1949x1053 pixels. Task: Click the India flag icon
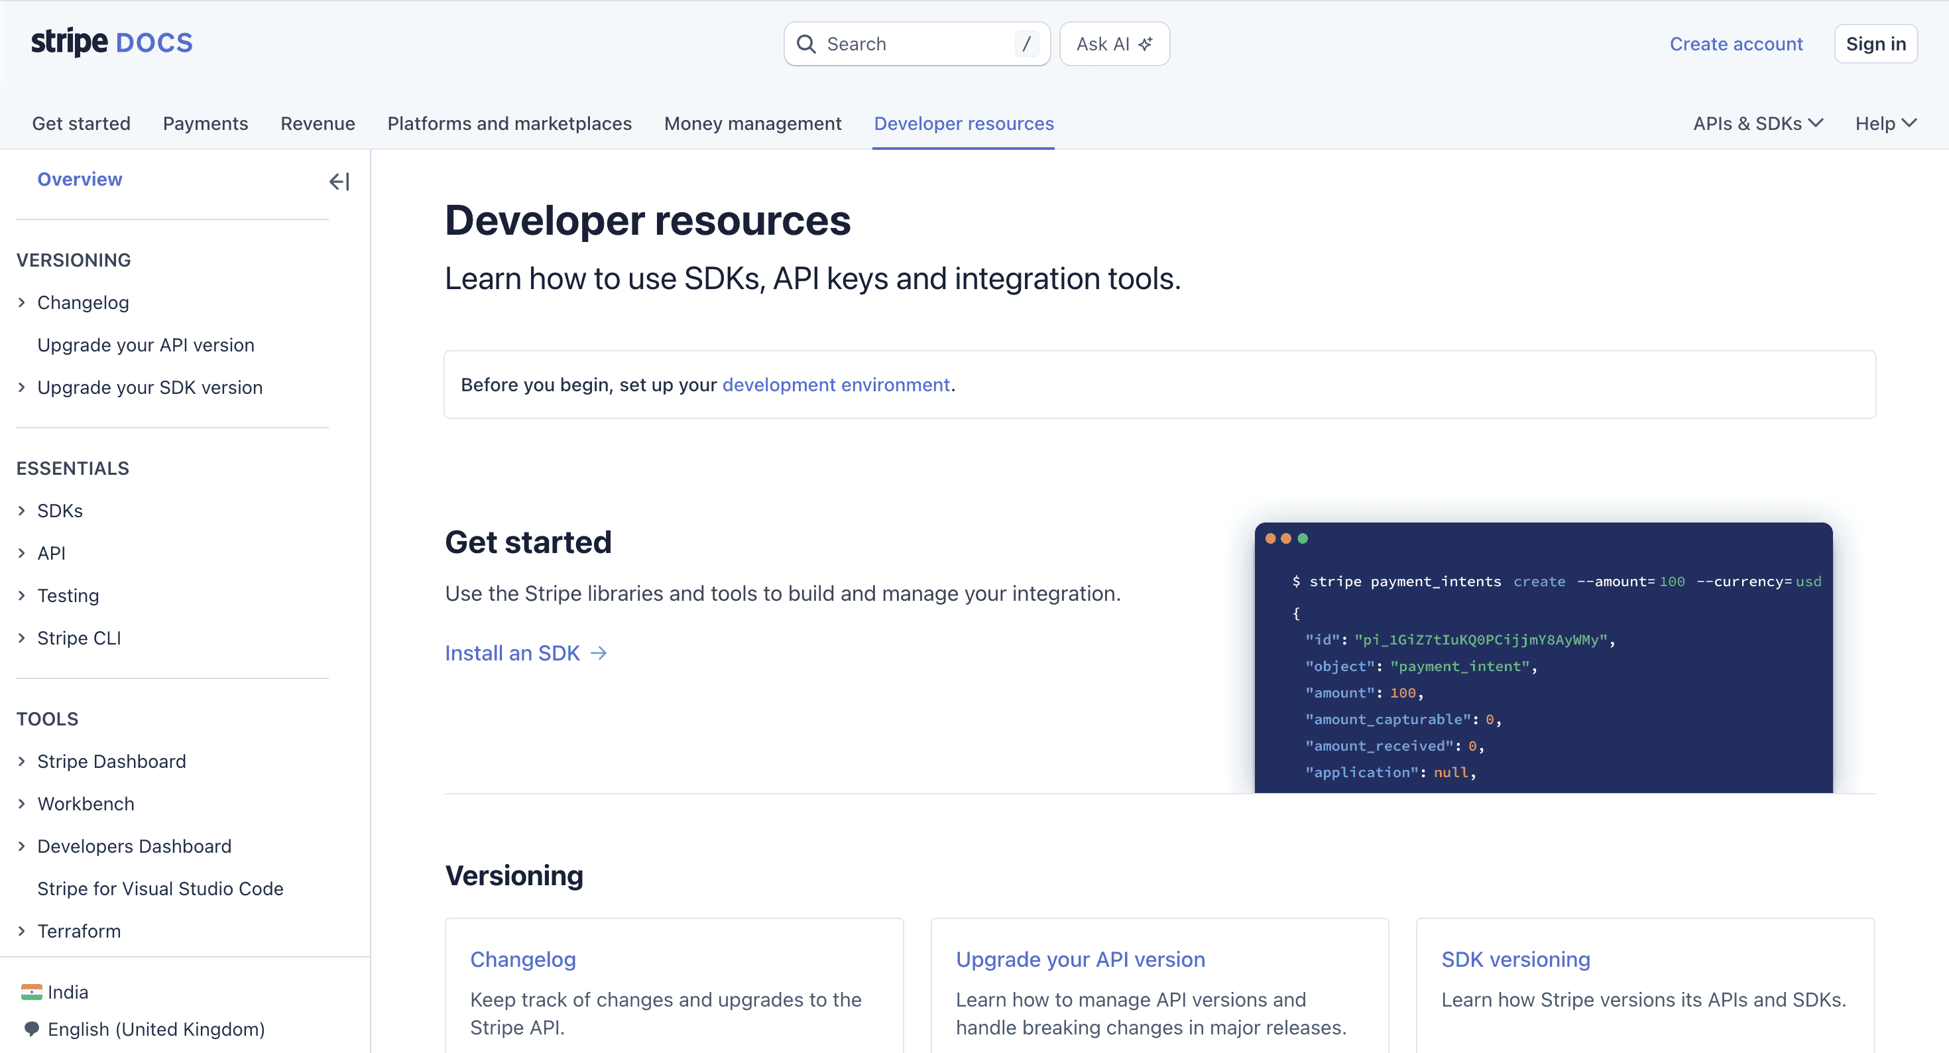click(31, 992)
